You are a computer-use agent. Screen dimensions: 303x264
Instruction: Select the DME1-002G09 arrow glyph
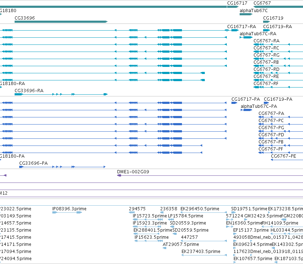coord(119,175)
